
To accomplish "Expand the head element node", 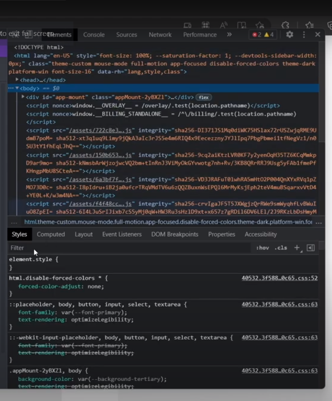I will tap(17, 80).
